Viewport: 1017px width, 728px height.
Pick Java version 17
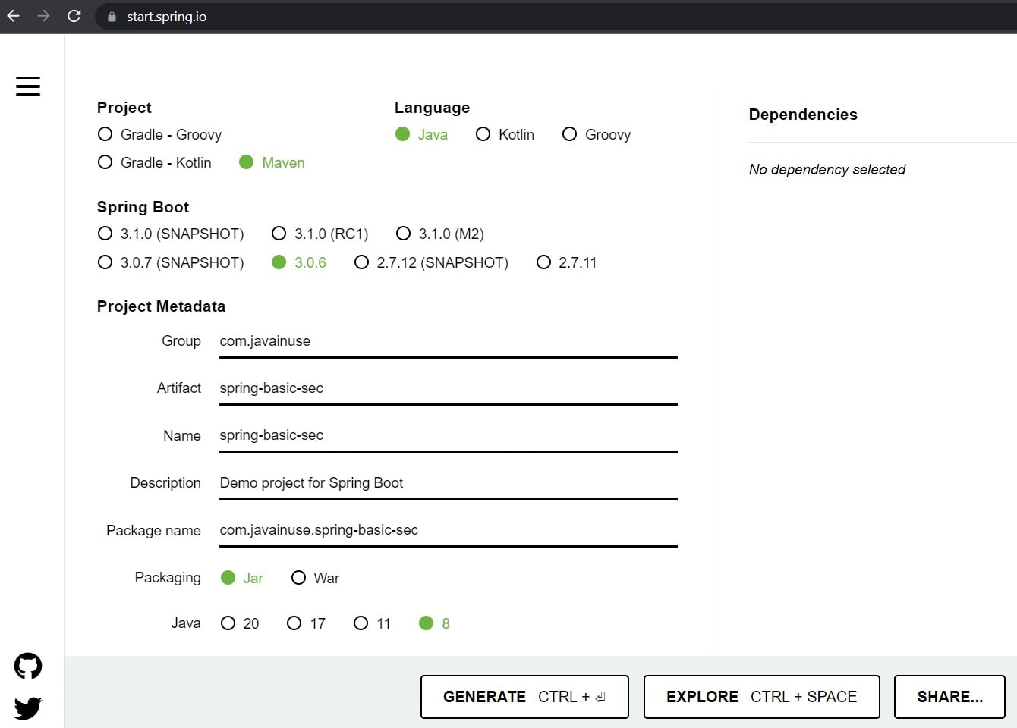[306, 623]
